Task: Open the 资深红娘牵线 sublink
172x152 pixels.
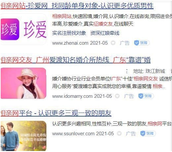Action: pyautogui.click(x=105, y=33)
